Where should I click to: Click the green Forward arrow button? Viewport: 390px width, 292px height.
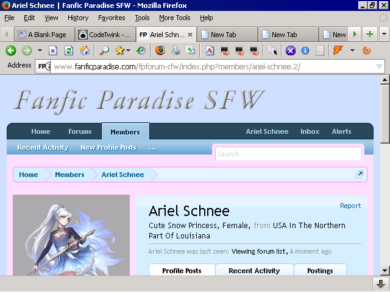[x=27, y=50]
